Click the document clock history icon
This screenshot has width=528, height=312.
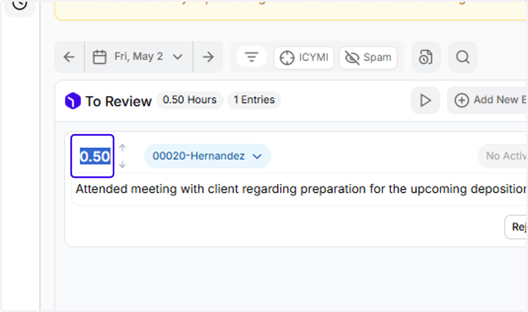point(426,57)
